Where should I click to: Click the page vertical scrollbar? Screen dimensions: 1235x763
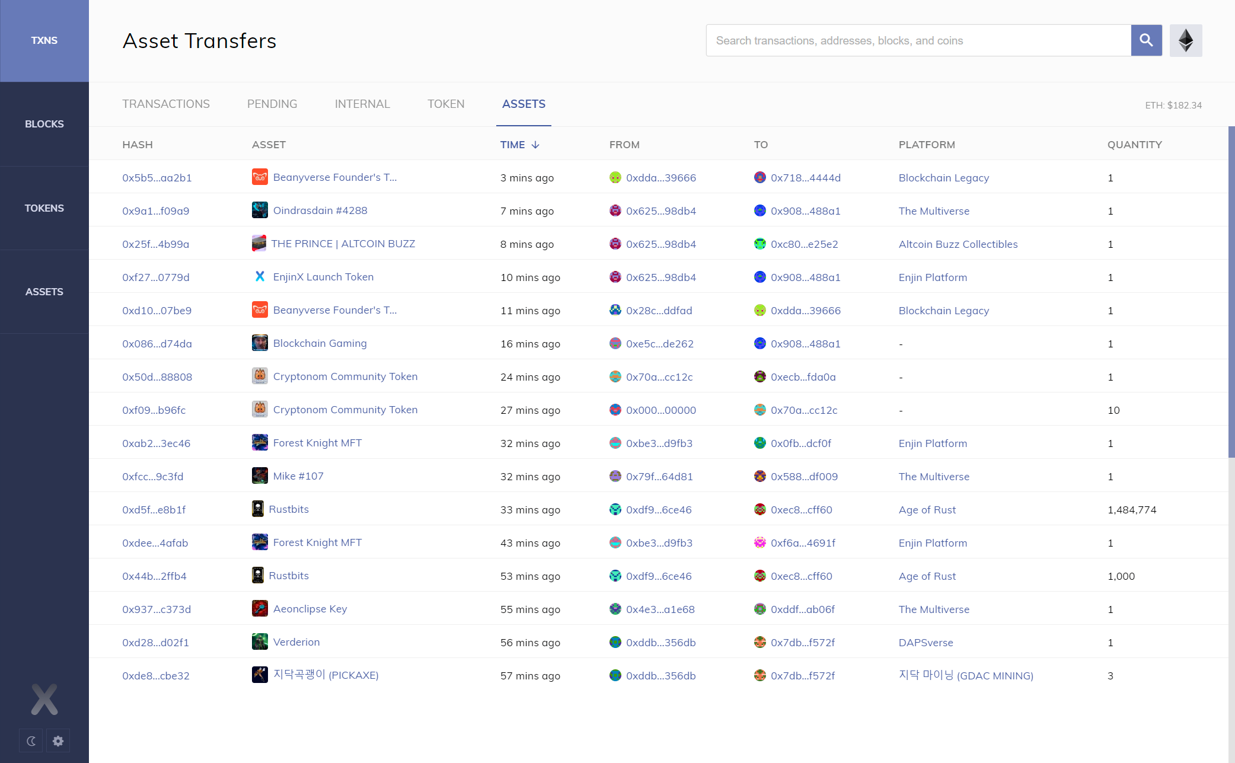coord(1231,292)
